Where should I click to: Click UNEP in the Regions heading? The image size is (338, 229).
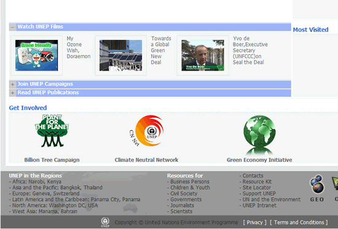click(x=36, y=176)
